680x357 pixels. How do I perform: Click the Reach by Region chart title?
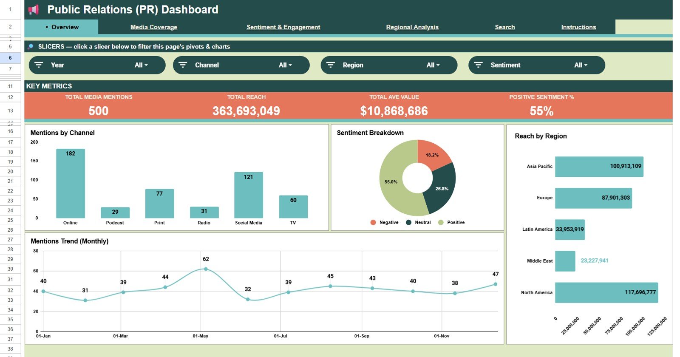click(541, 136)
